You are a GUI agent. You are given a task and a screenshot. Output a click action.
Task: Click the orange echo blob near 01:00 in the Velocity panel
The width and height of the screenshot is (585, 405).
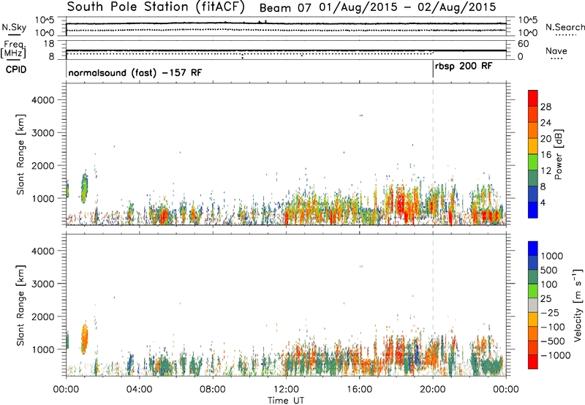point(84,338)
